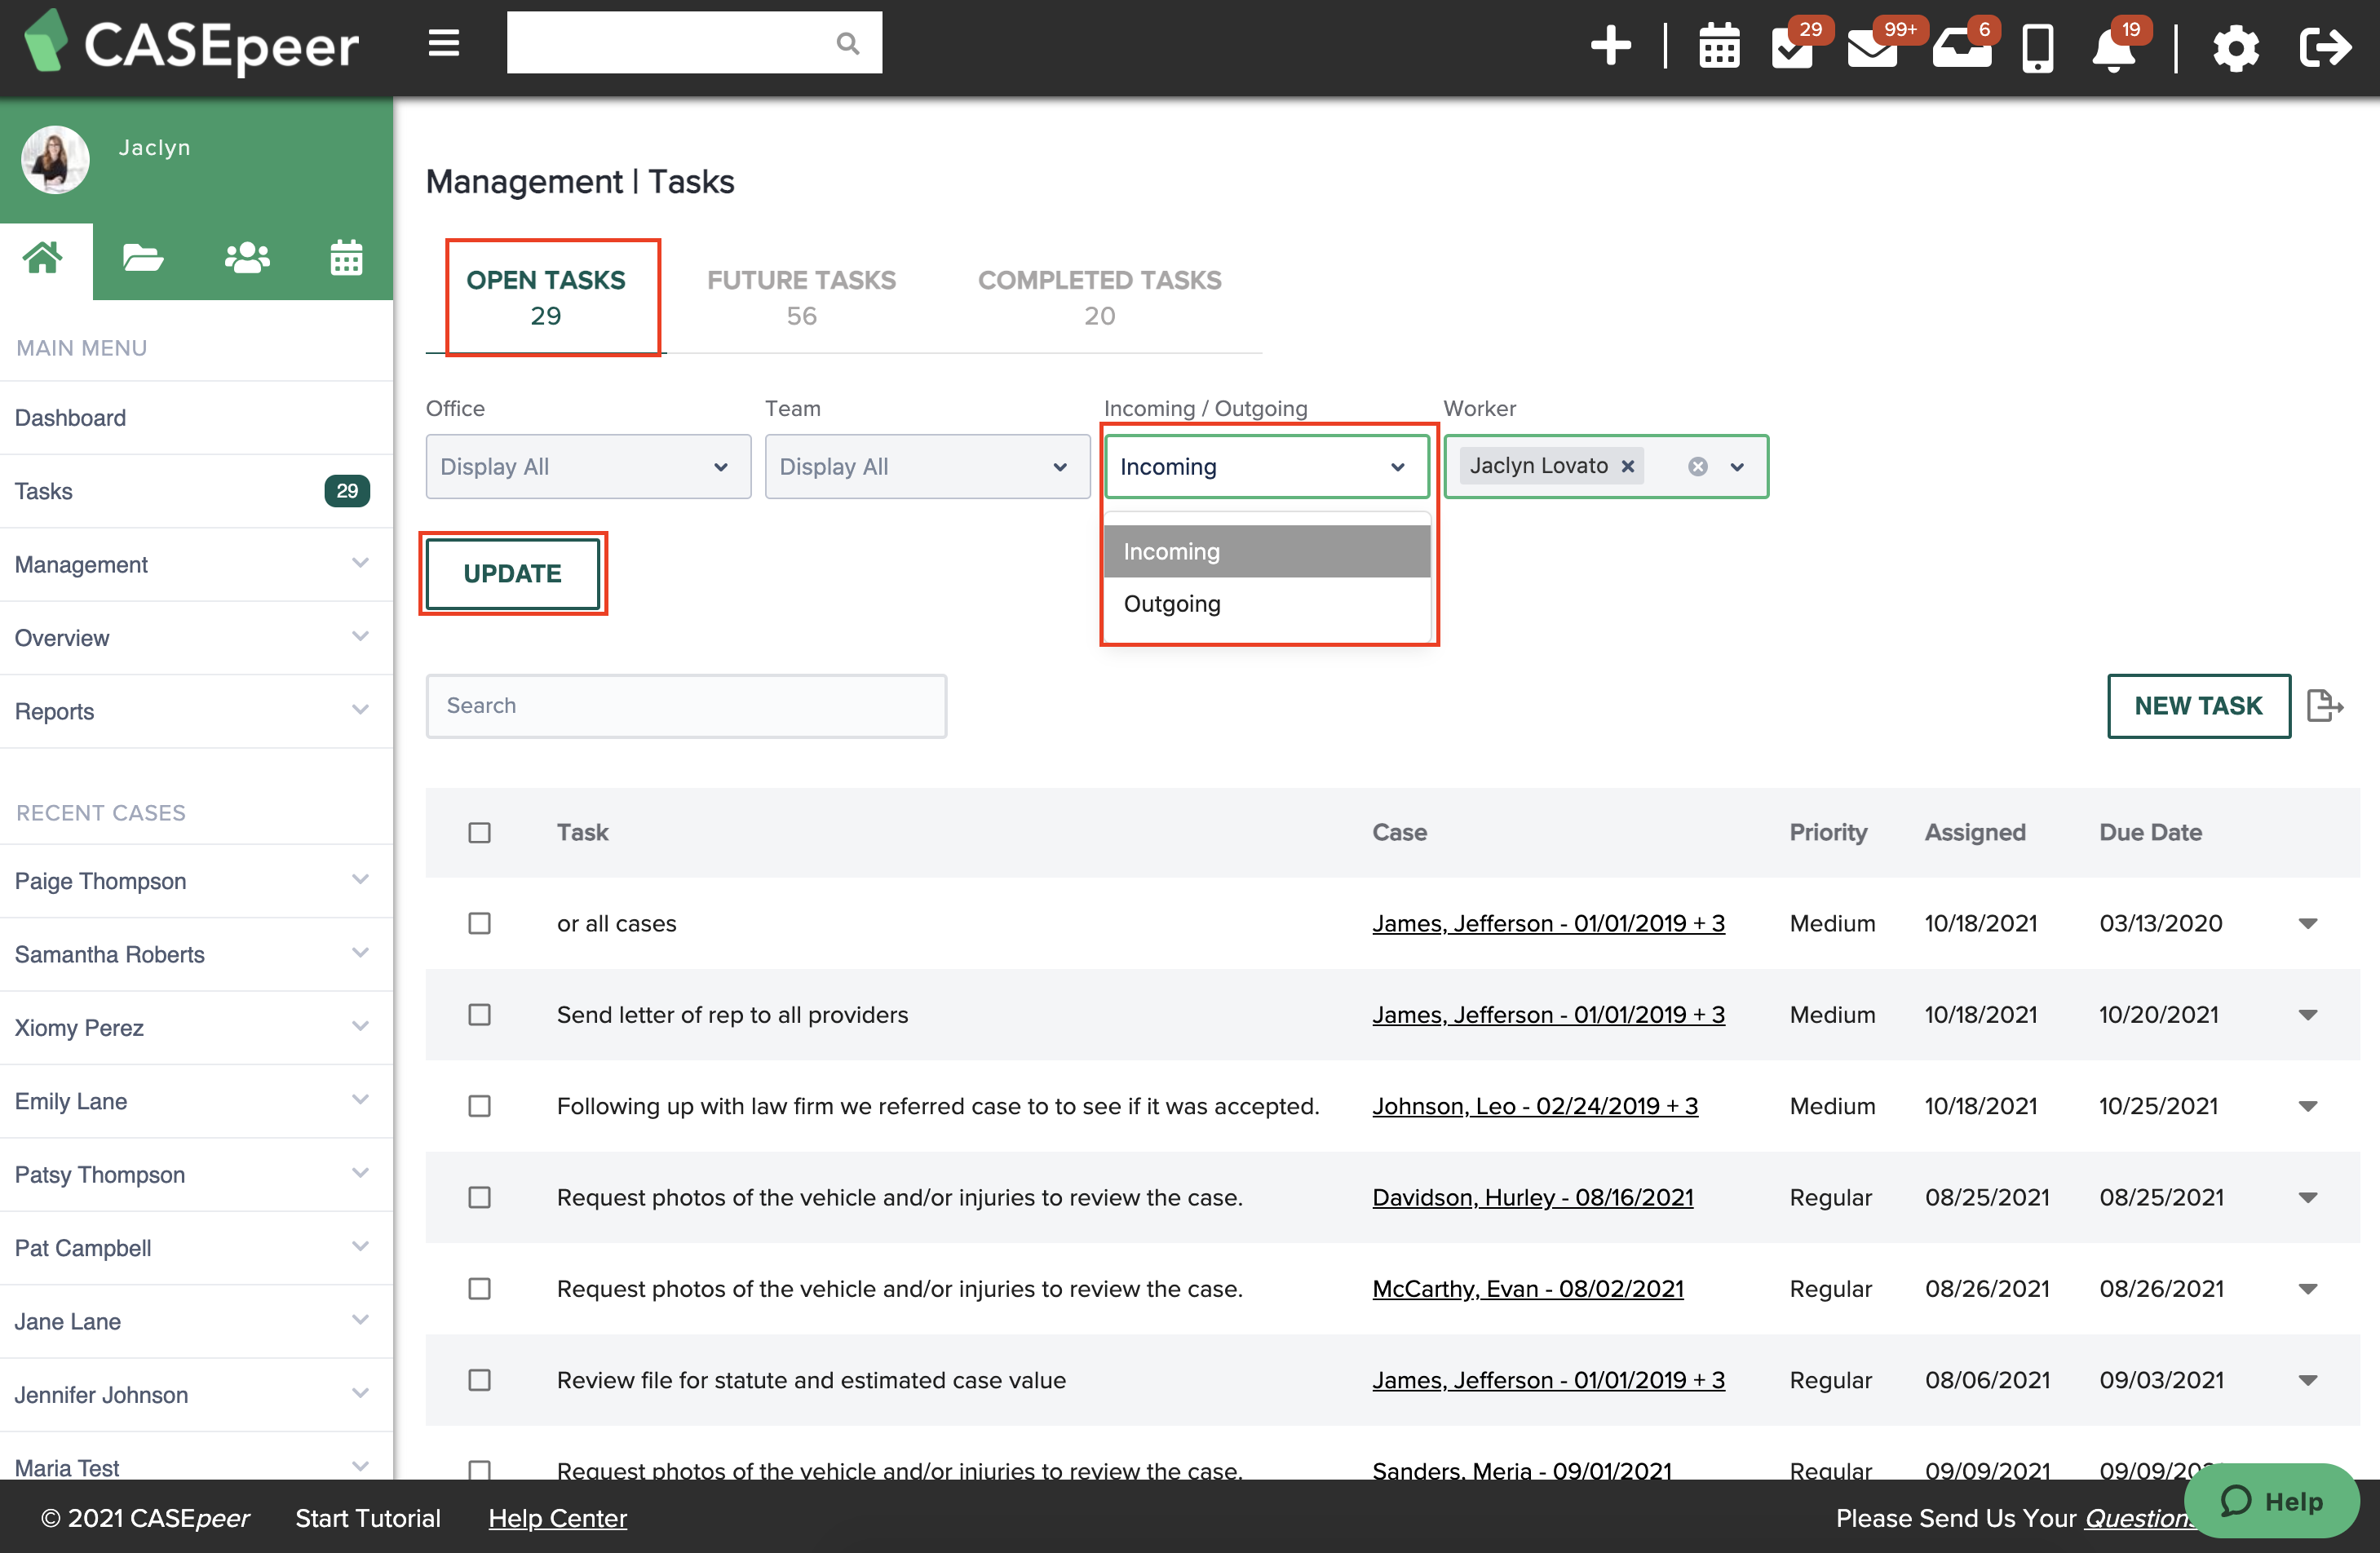Open the cases folder icon in sidebar
The width and height of the screenshot is (2380, 1553).
[x=143, y=258]
